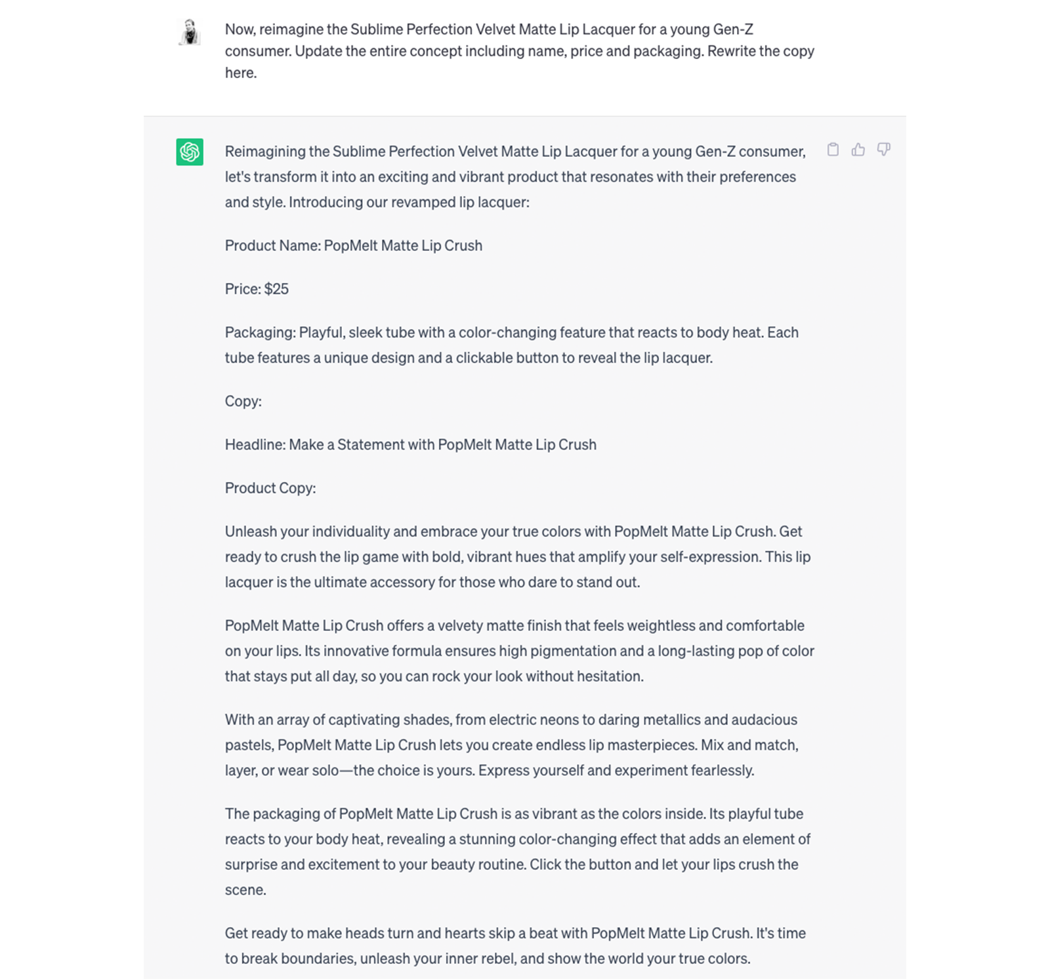Click the user prompt starting 'Now, reimagine the Sublime'

tap(518, 51)
